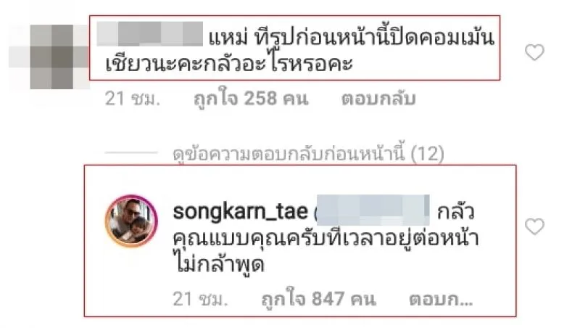Click the truncated ตอบก... reply button
The image size is (580, 328).
coord(441,299)
